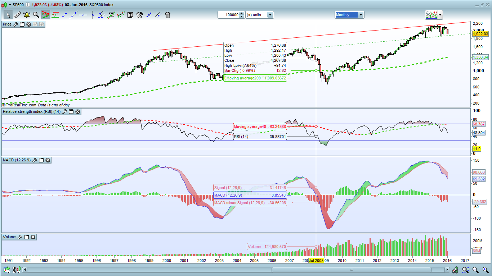Select the support and resistance lines tool
The image size is (492, 276).
[x=55, y=15]
